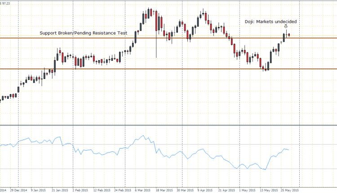The height and width of the screenshot is (193, 337).
Task: Click the arrow marker above the doji candle
Action: 286,26
